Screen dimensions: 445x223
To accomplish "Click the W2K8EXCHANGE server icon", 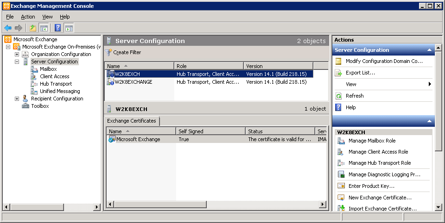I will click(x=110, y=82).
